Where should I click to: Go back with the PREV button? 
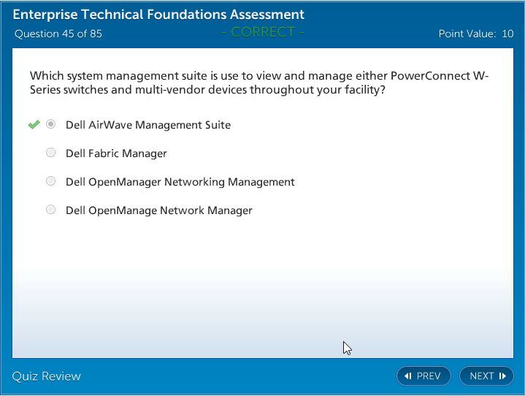coord(424,376)
